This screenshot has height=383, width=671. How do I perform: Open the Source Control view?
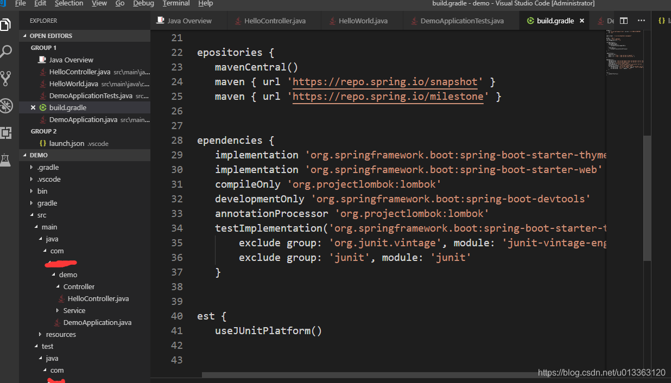[6, 79]
